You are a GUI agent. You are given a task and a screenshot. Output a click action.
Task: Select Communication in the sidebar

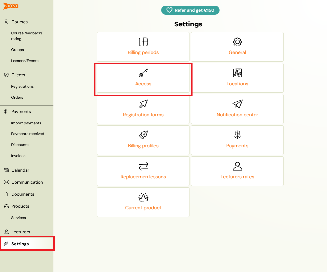click(x=27, y=182)
